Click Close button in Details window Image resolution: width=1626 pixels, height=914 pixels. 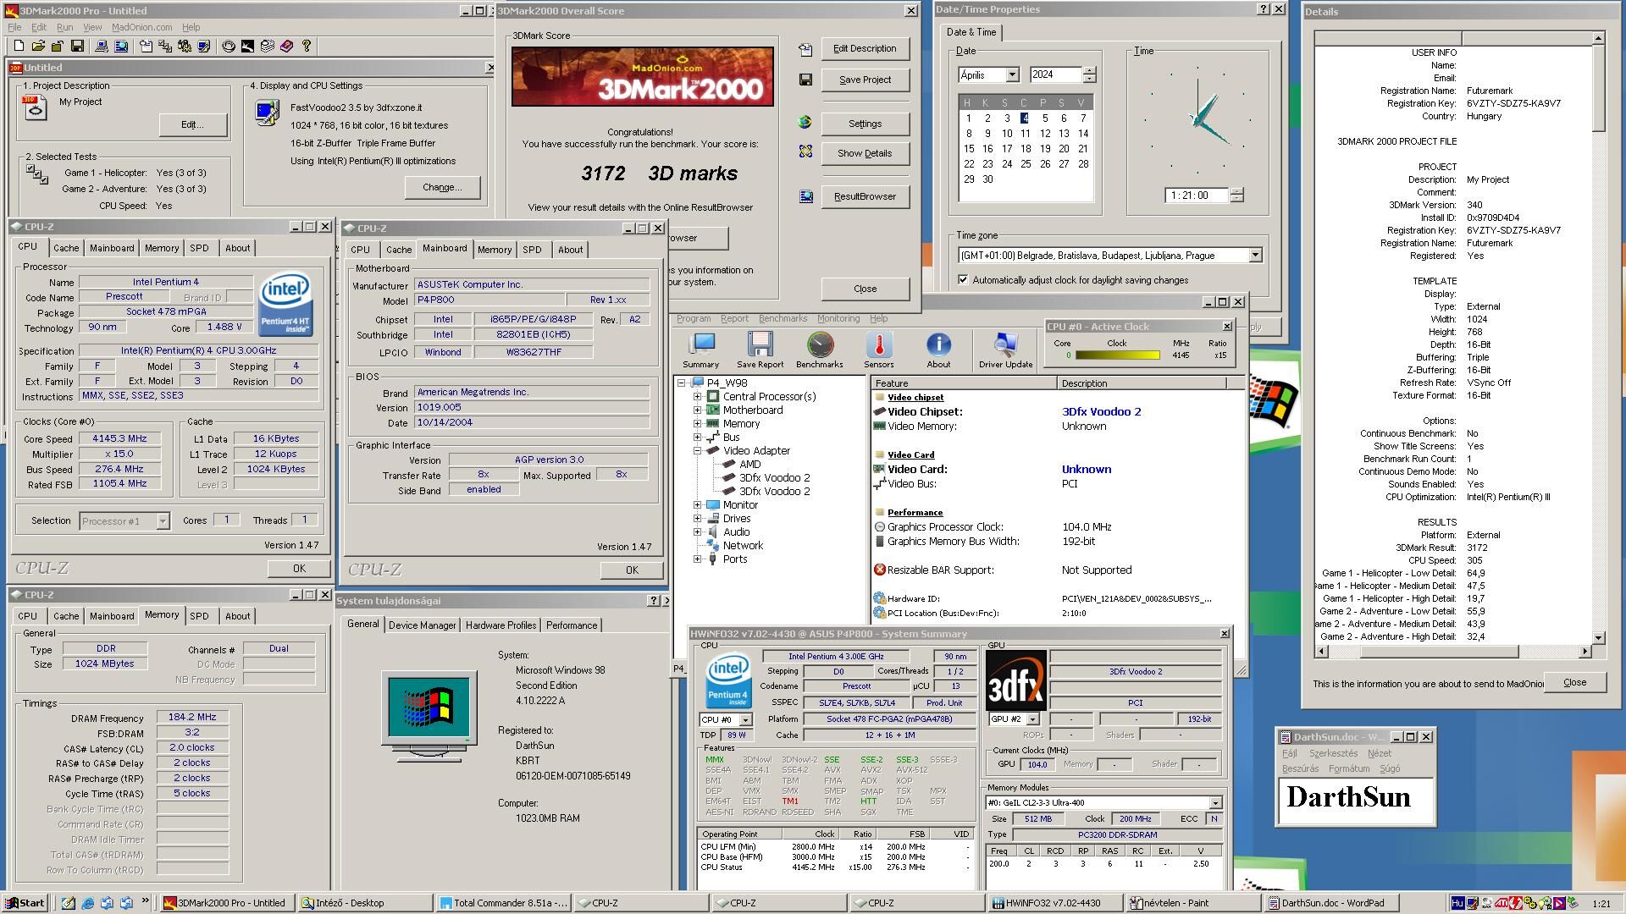1574,682
